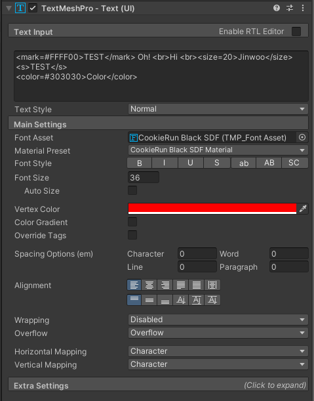Click the Word spacing field
The image size is (314, 401).
289,254
